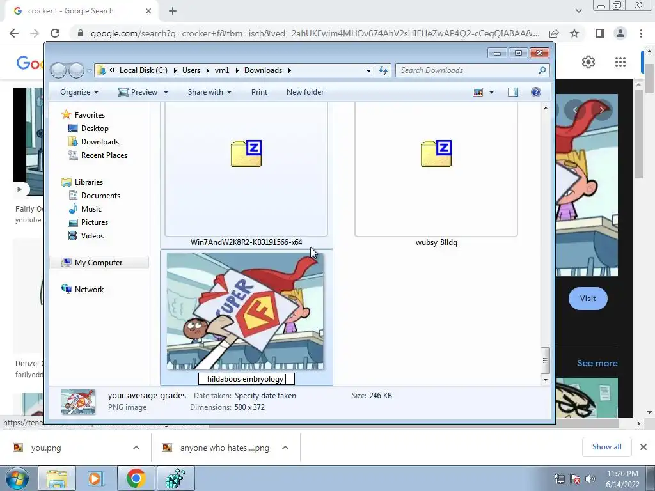The image size is (655, 491).
Task: Bookmark this page star icon
Action: click(x=575, y=33)
